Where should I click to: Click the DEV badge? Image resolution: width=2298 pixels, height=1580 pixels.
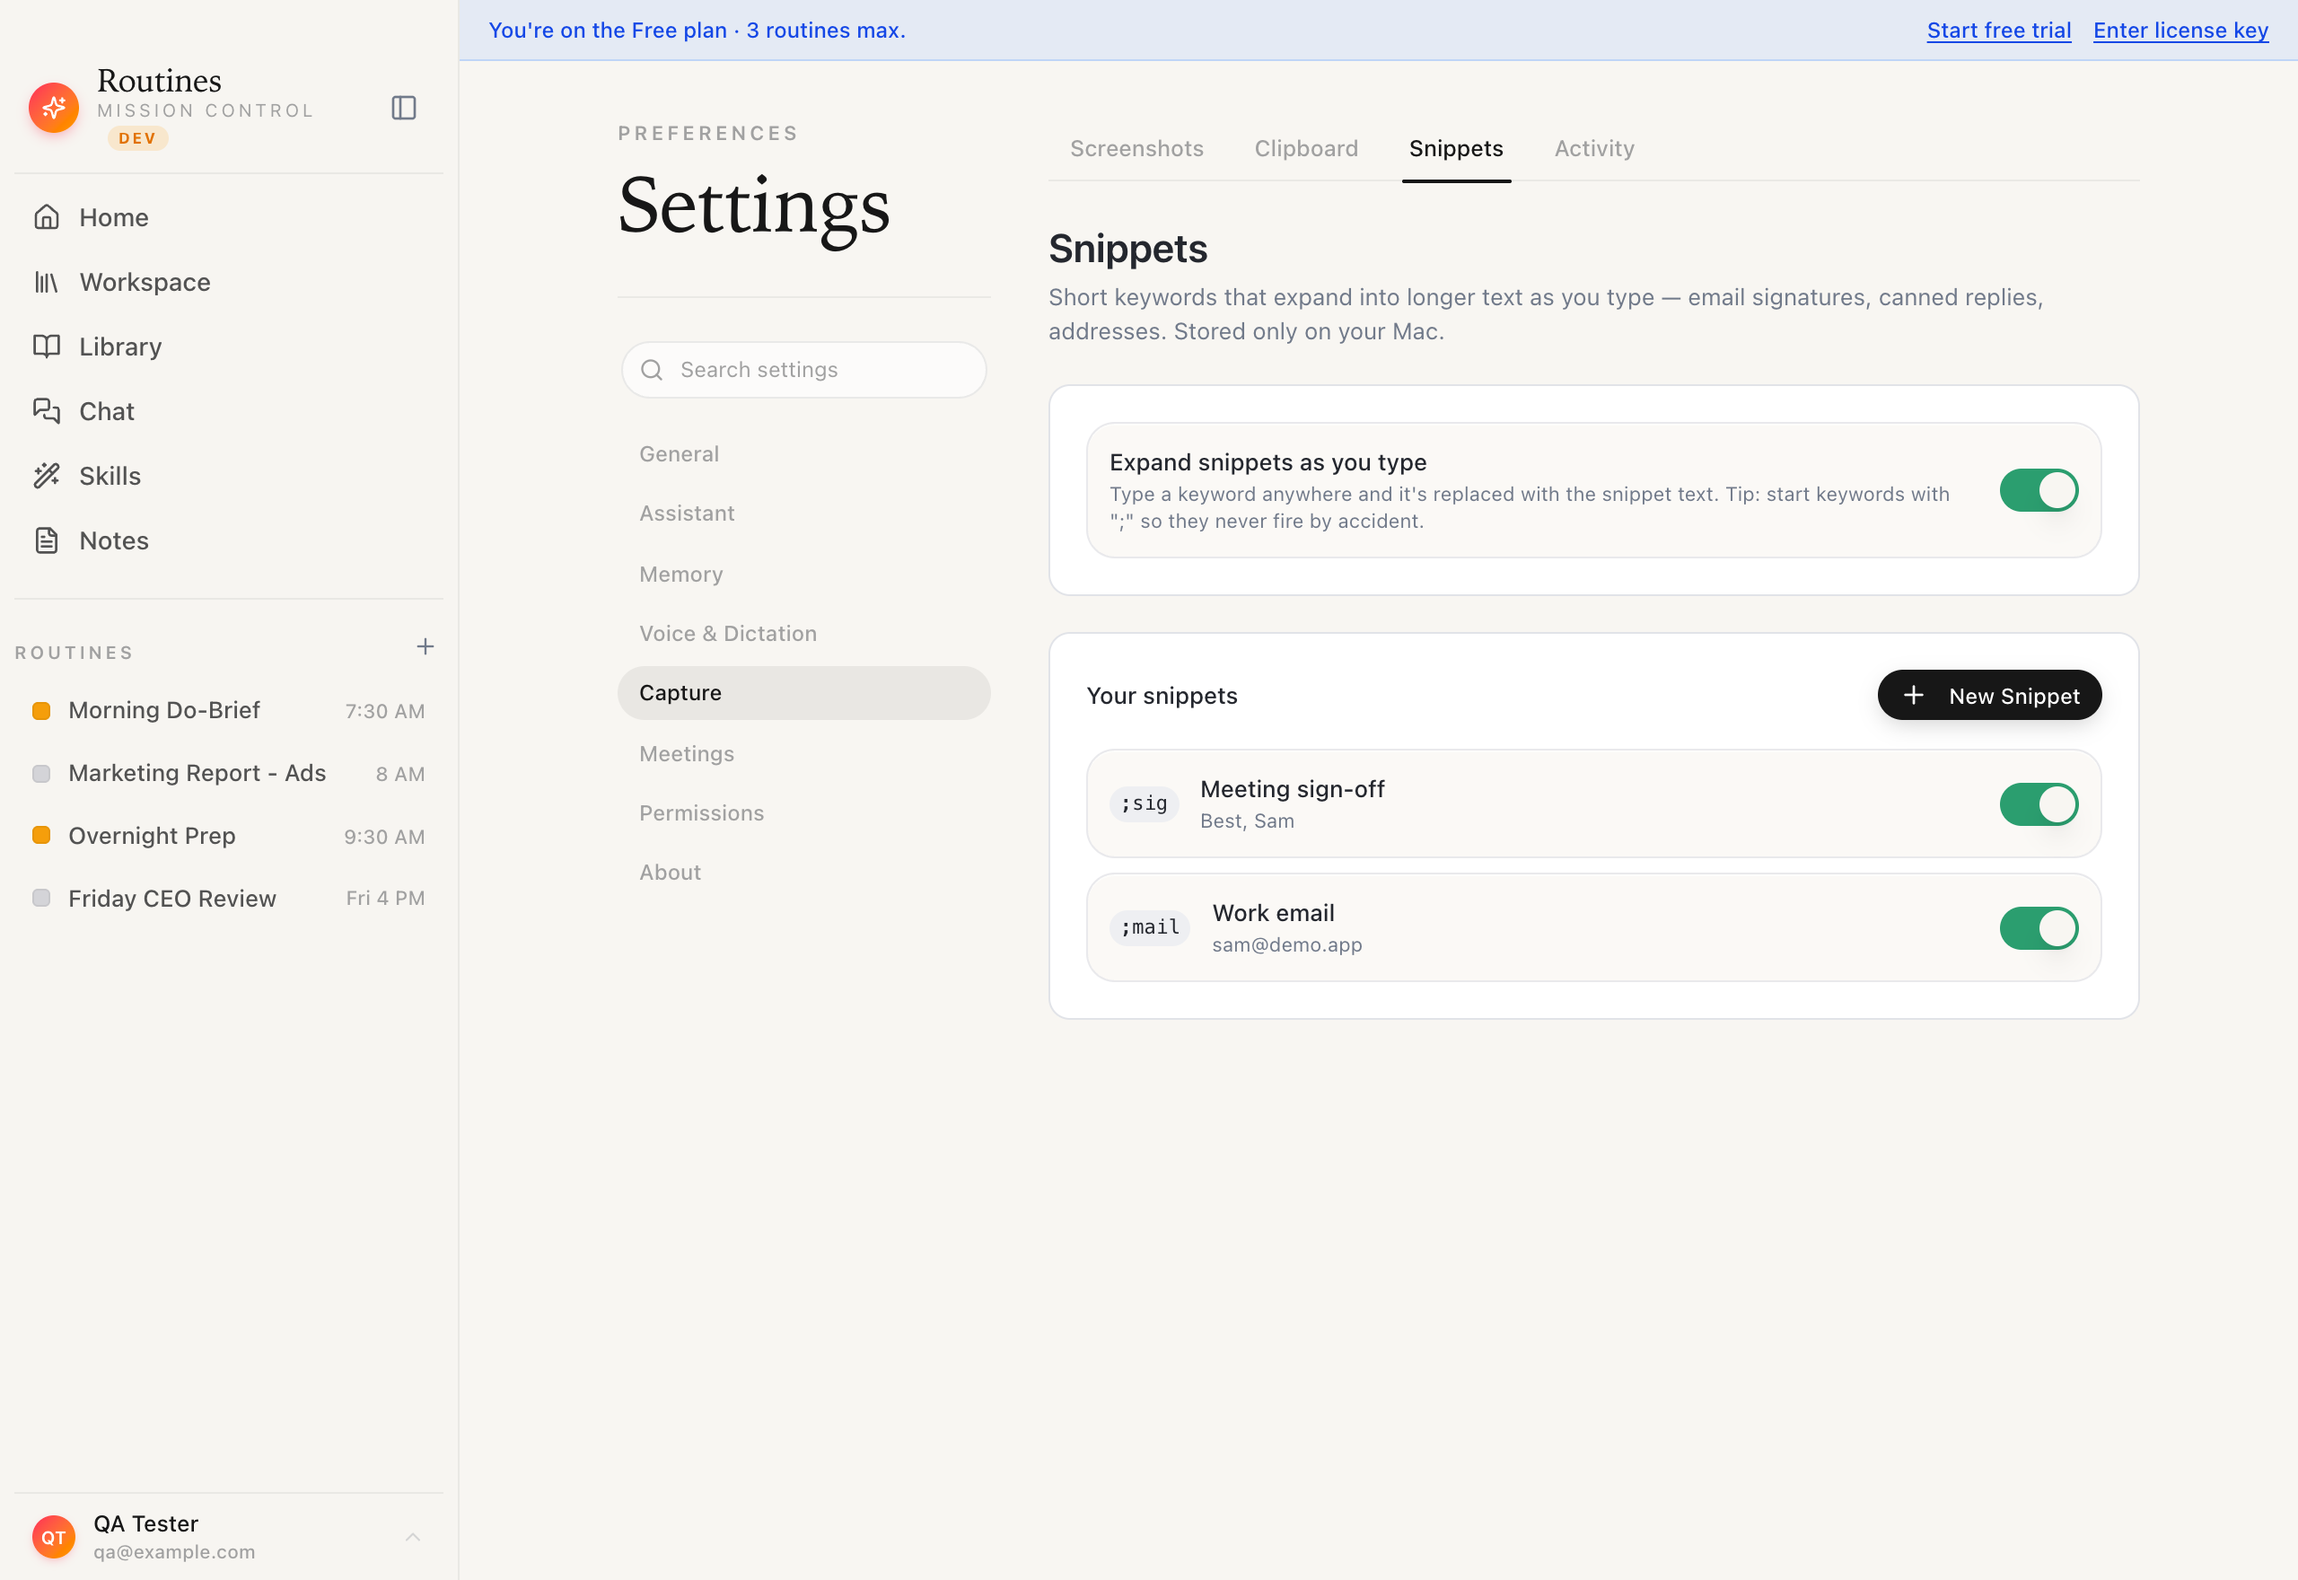tap(137, 138)
